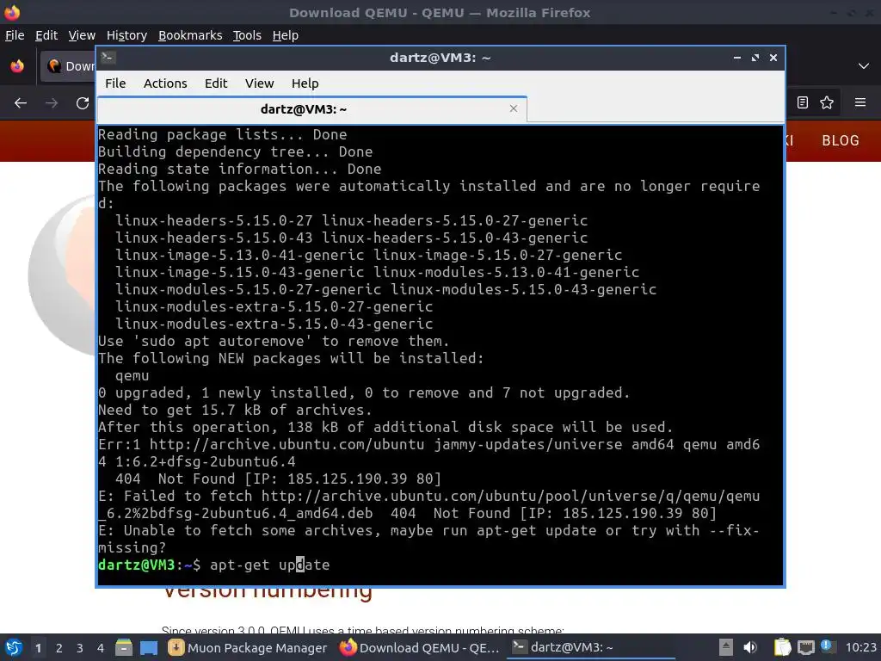Viewport: 881px width, 661px height.
Task: Switch to virtual desktop 1
Action: click(x=38, y=648)
